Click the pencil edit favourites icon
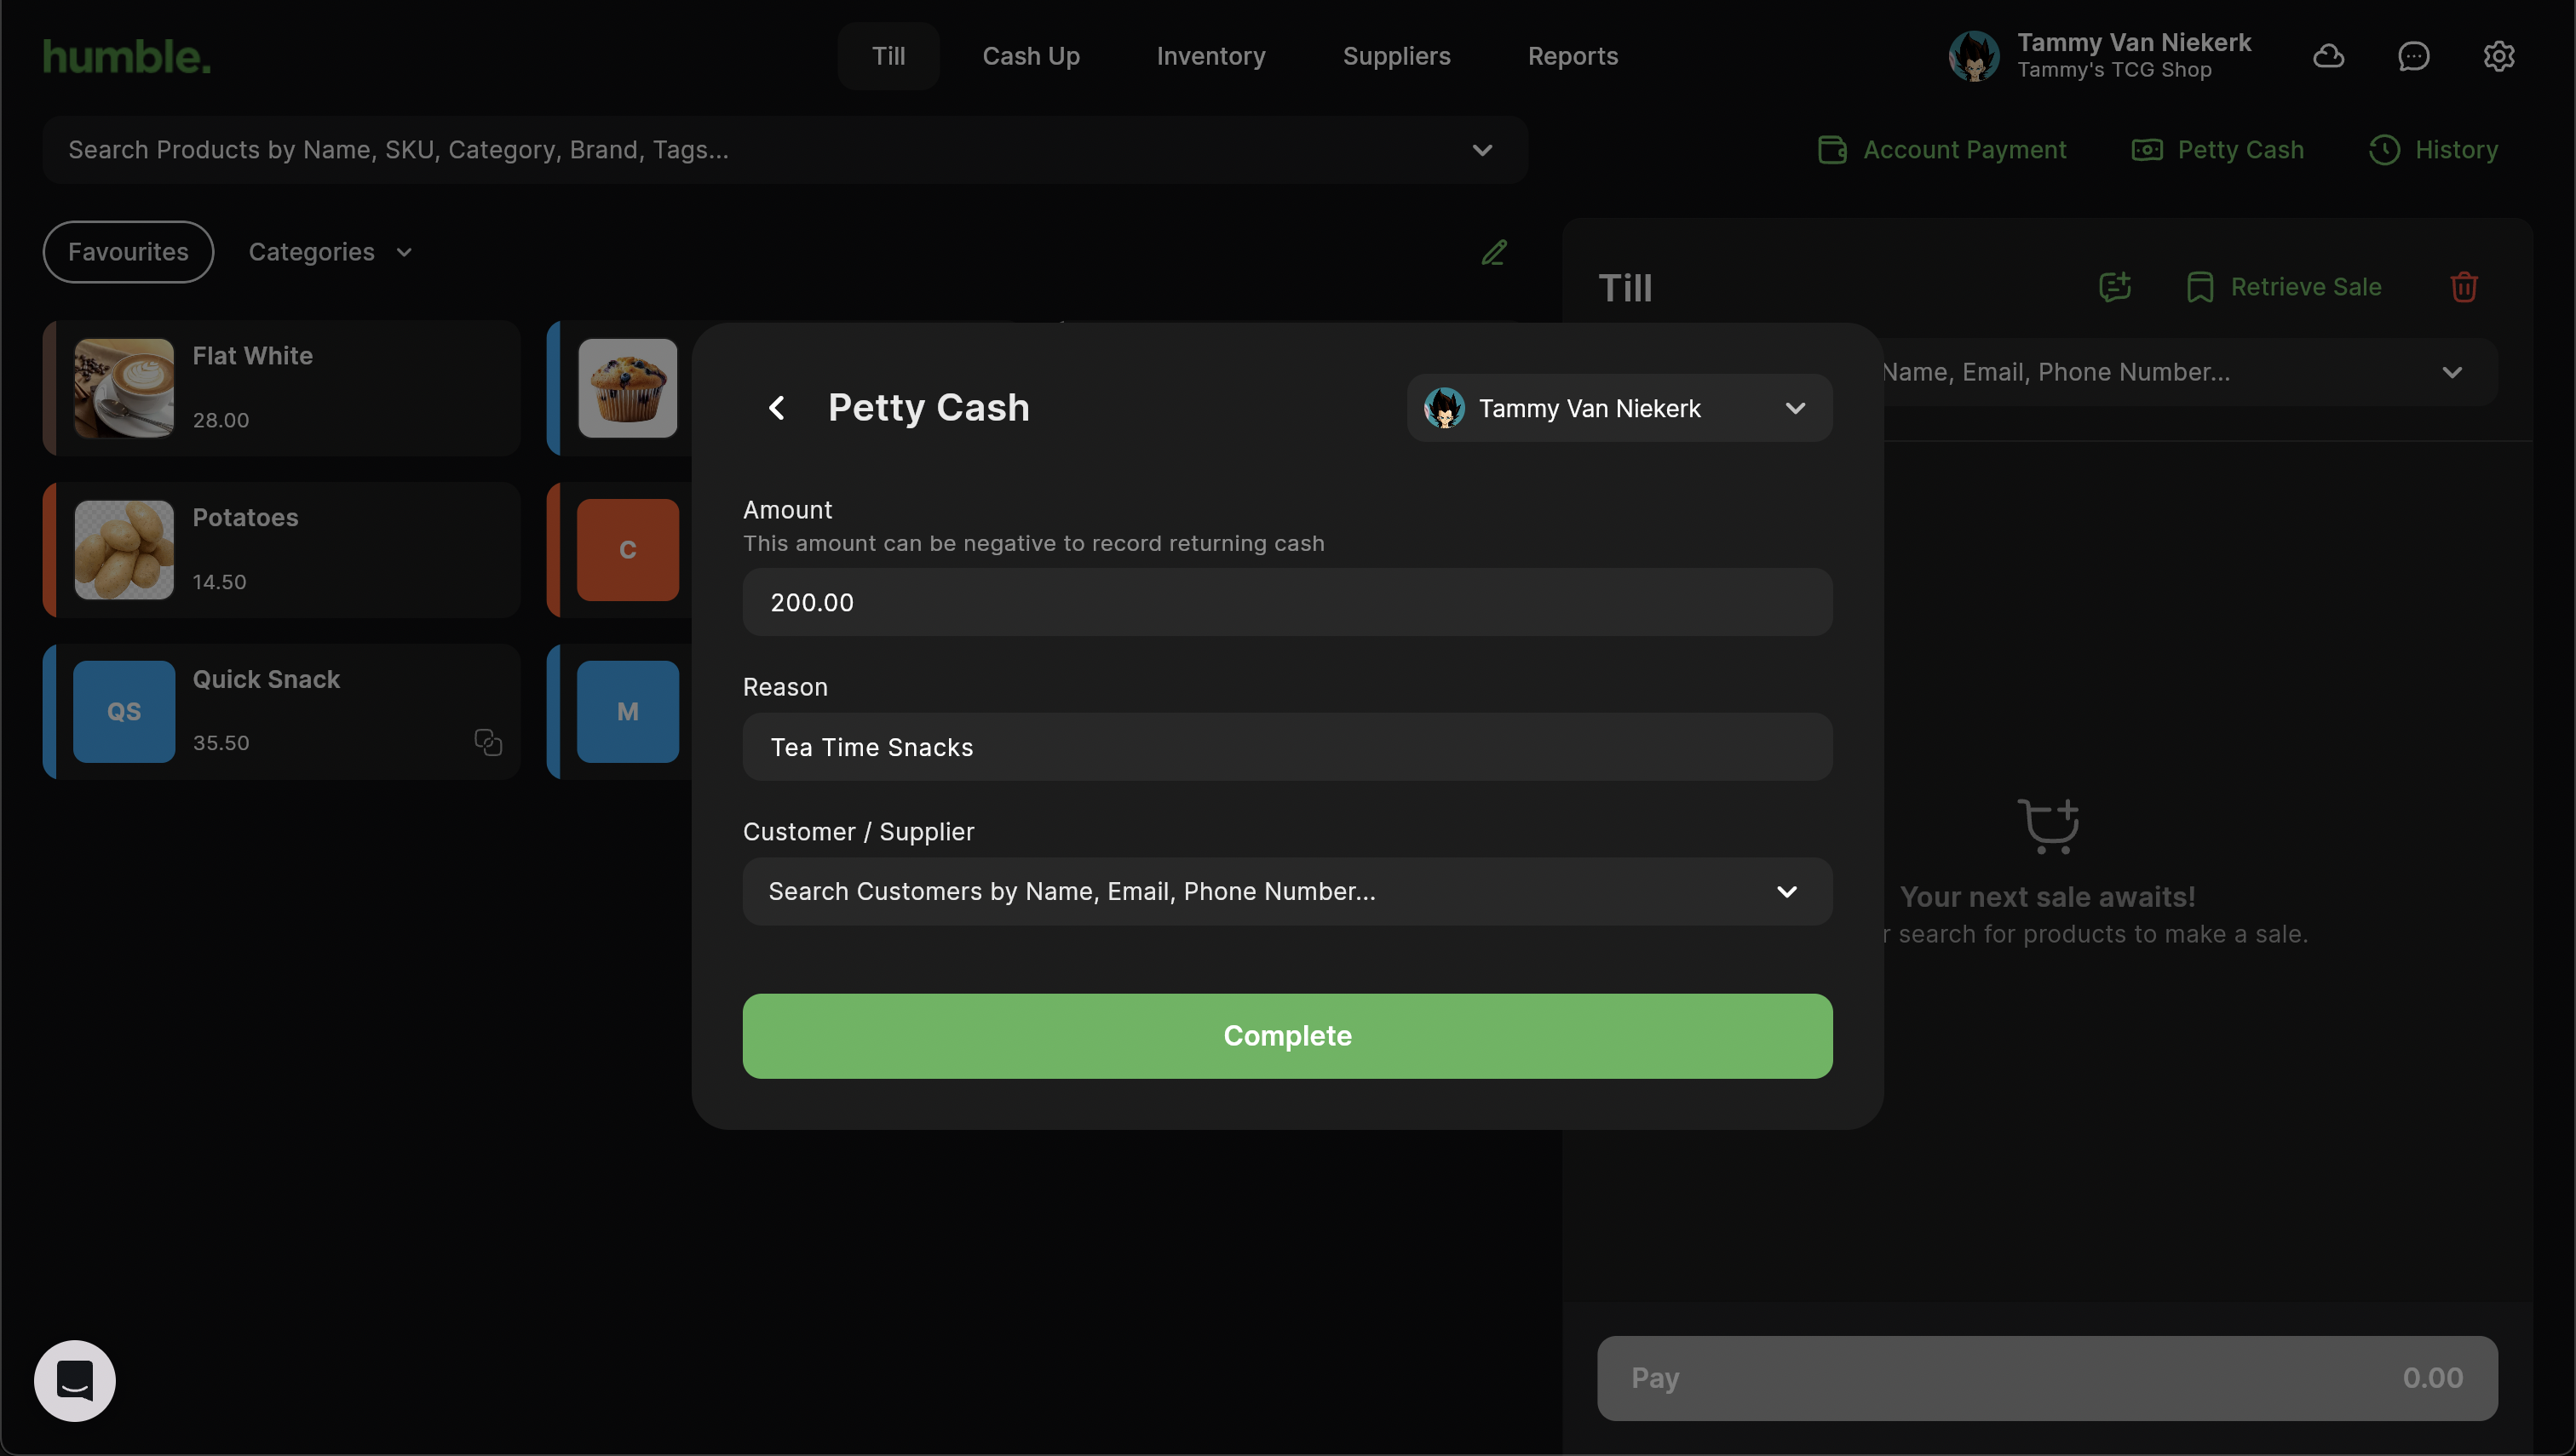Viewport: 2576px width, 1456px height. click(x=1493, y=253)
